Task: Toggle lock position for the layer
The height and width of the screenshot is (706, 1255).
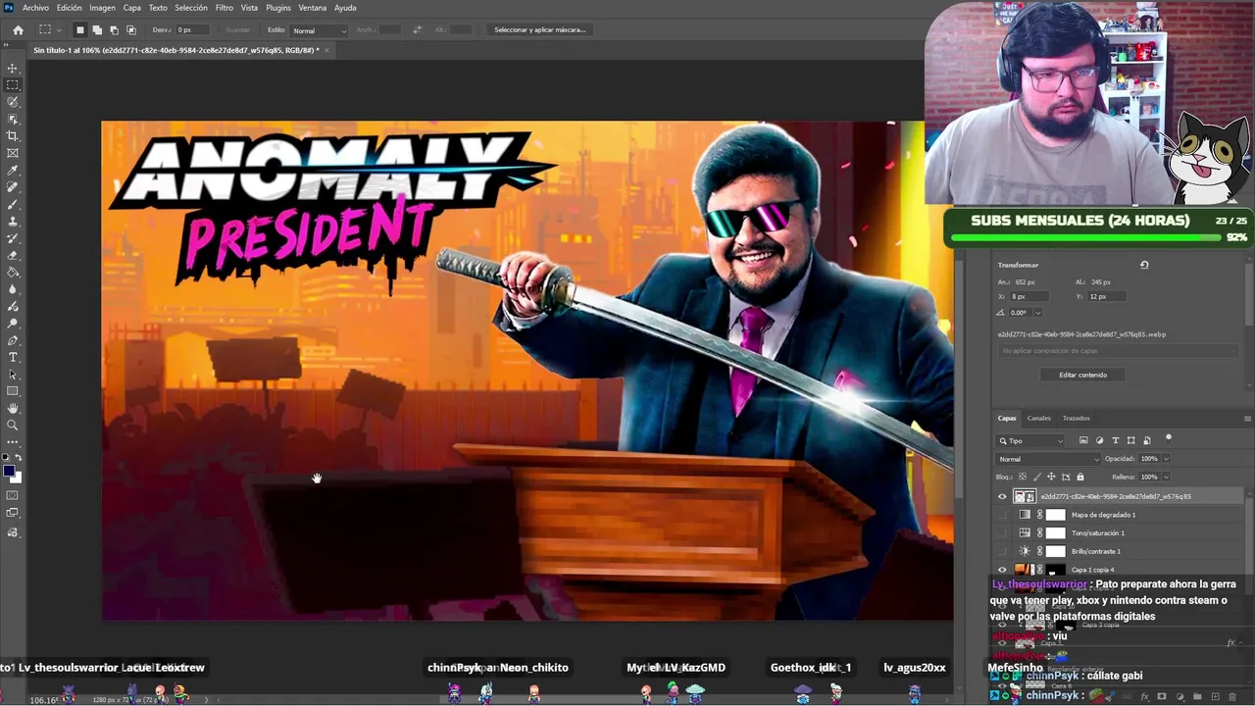Action: tap(1051, 478)
